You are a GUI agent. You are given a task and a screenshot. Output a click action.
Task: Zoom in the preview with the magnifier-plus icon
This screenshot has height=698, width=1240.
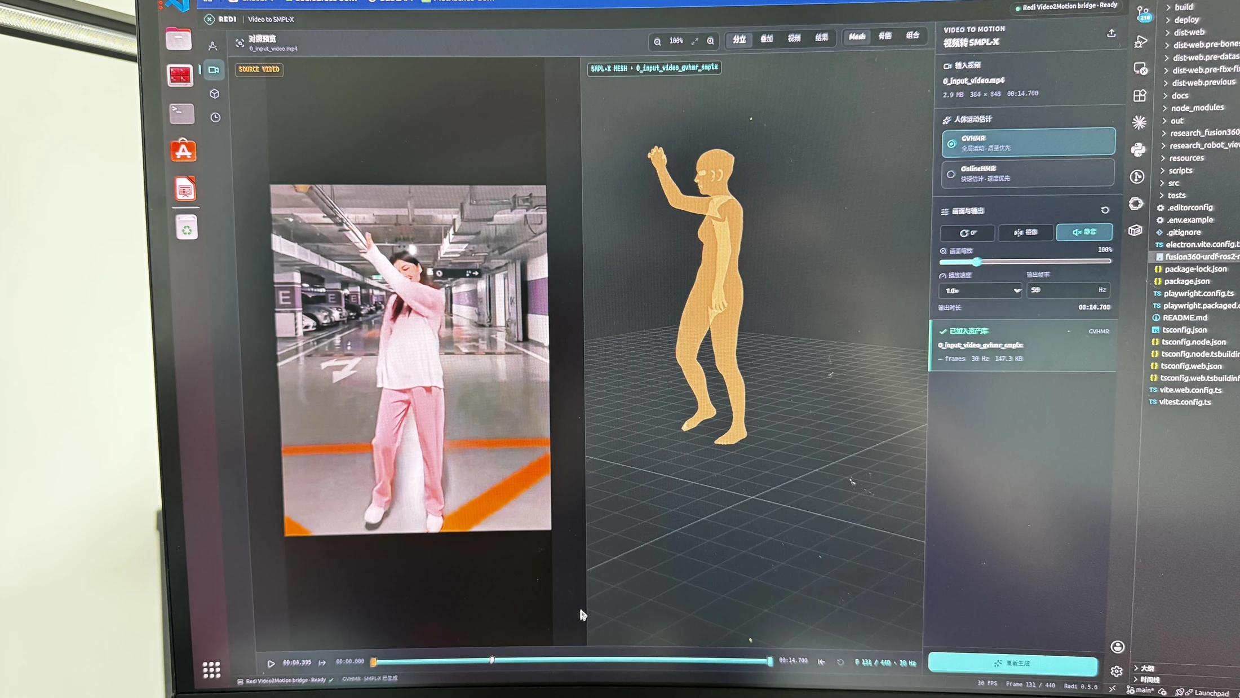tap(710, 41)
